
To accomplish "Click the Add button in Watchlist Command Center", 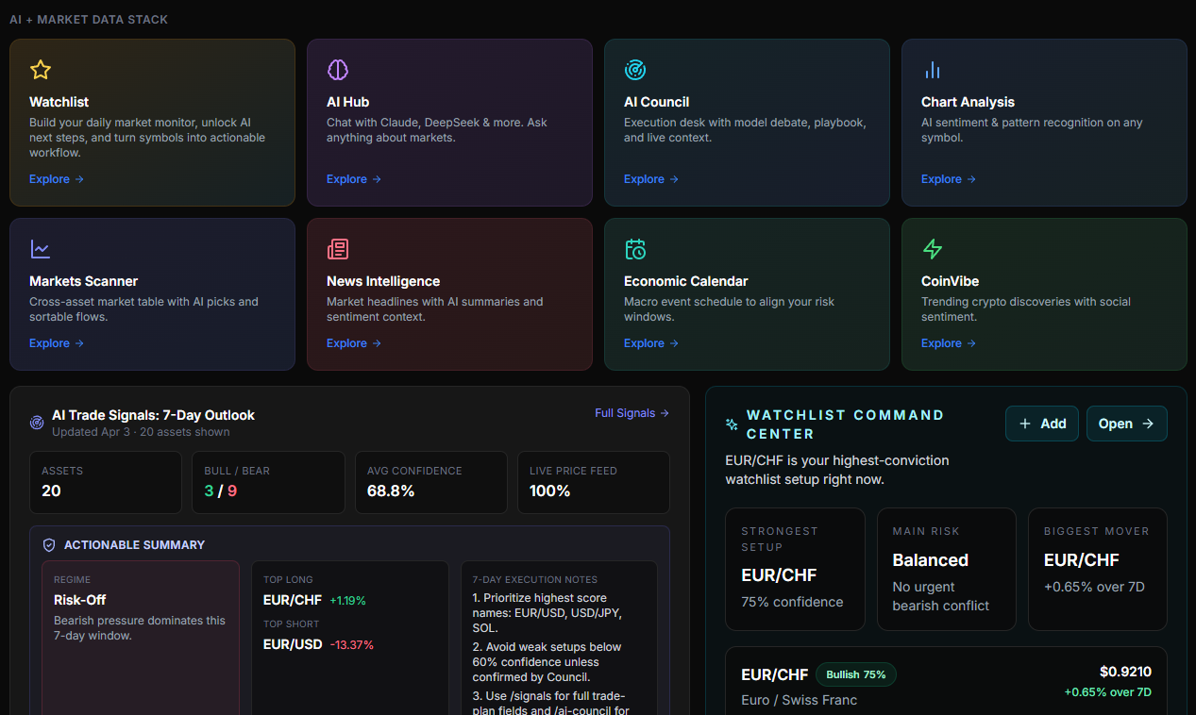I will point(1043,424).
